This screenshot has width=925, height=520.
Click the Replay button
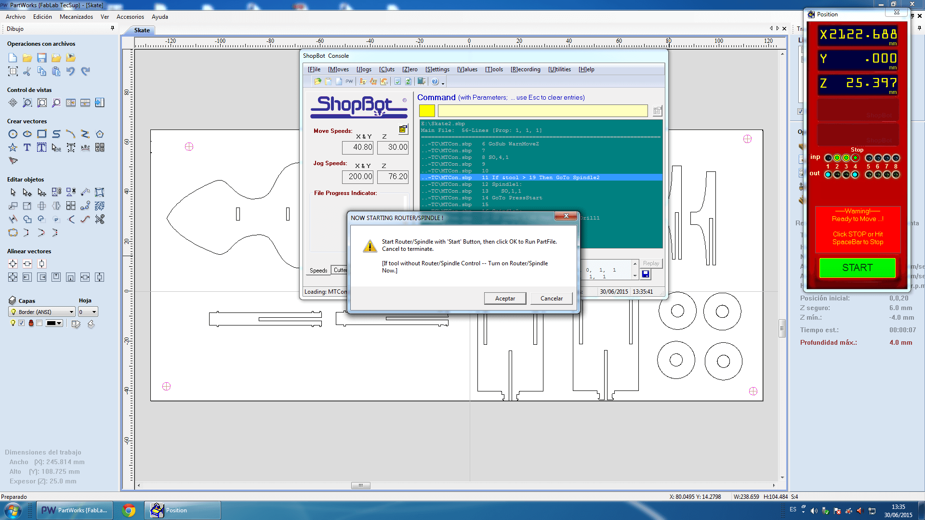pyautogui.click(x=651, y=263)
